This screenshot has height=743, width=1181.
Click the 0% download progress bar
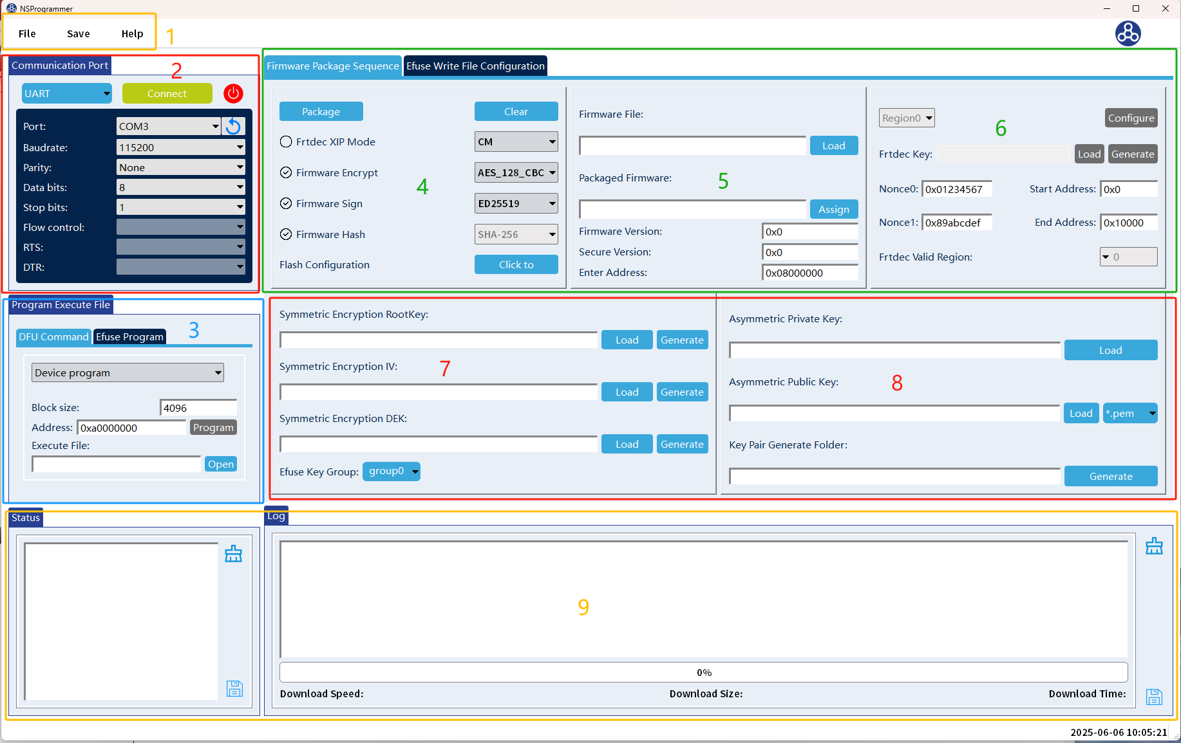(x=704, y=672)
